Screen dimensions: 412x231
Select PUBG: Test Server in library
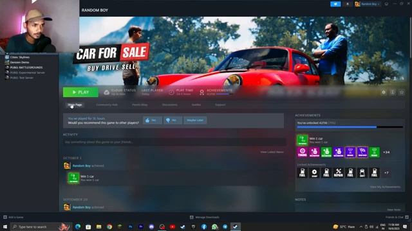(21, 78)
